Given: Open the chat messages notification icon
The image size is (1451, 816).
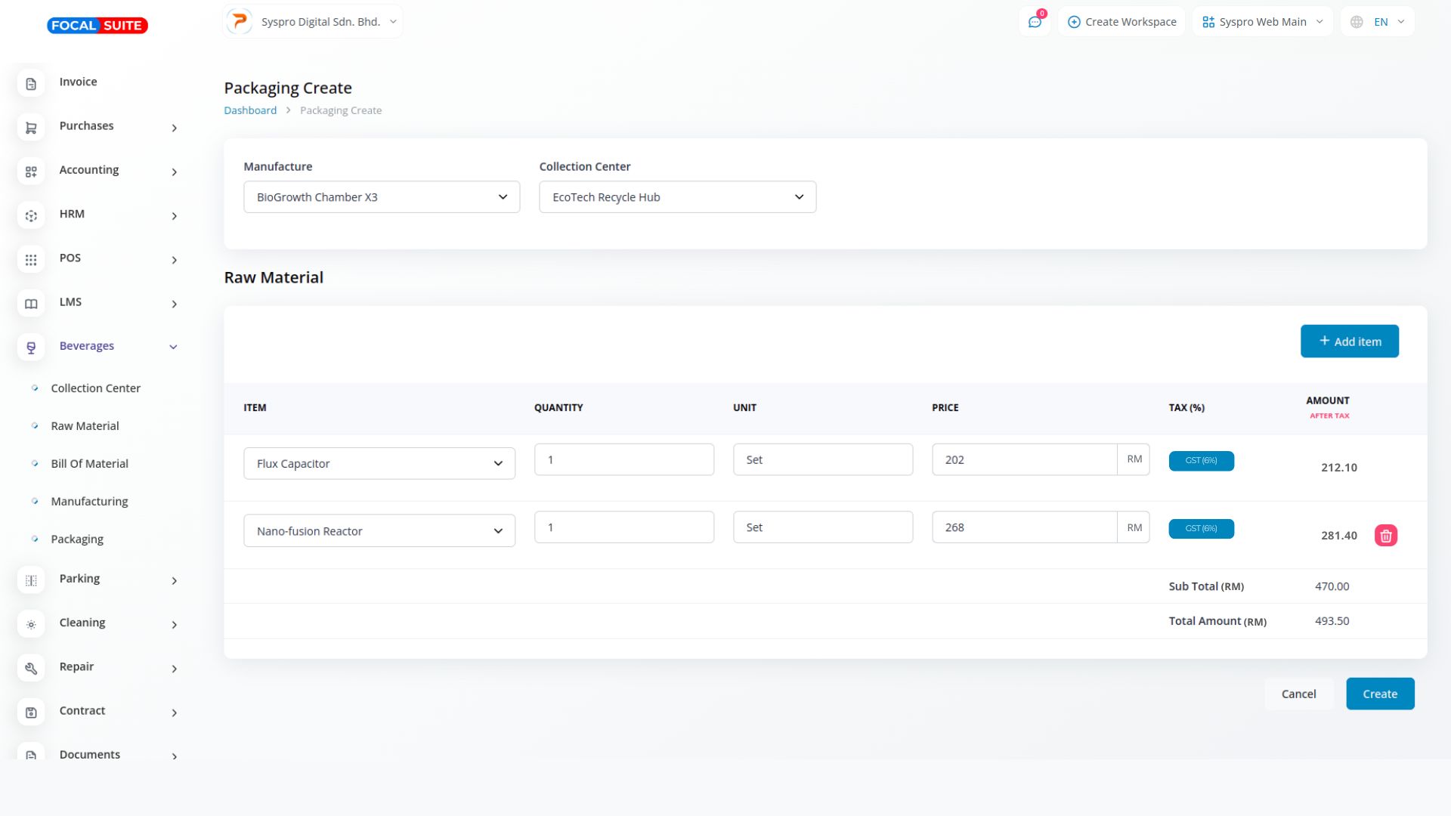Looking at the screenshot, I should 1035,22.
